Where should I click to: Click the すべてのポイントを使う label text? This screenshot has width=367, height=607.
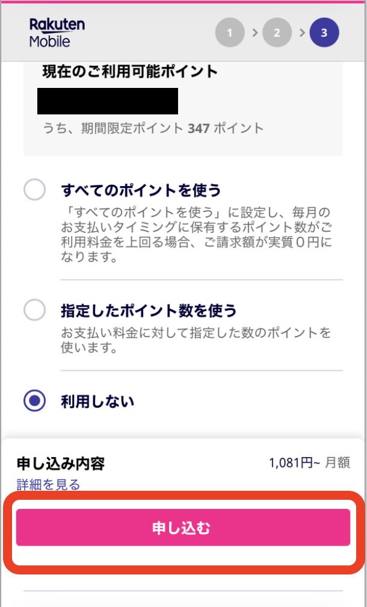pos(141,191)
